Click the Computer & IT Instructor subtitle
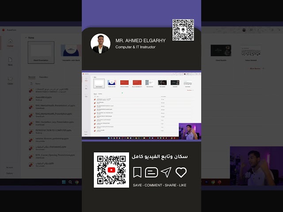This screenshot has height=212, width=283. (135, 47)
